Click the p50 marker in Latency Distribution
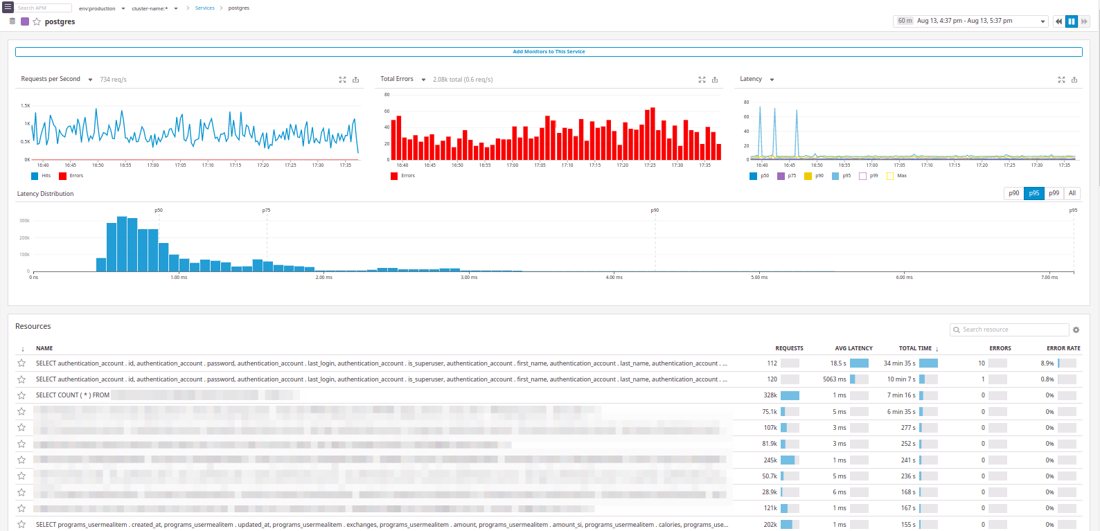1100x531 pixels. tap(159, 210)
